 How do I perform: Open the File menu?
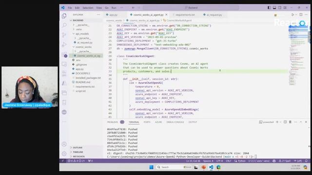pos(70,8)
